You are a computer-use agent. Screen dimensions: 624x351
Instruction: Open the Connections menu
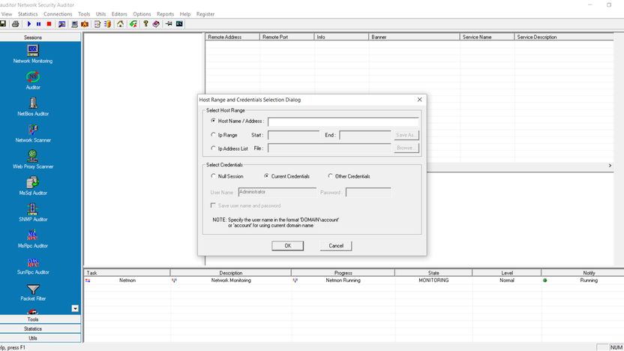58,14
